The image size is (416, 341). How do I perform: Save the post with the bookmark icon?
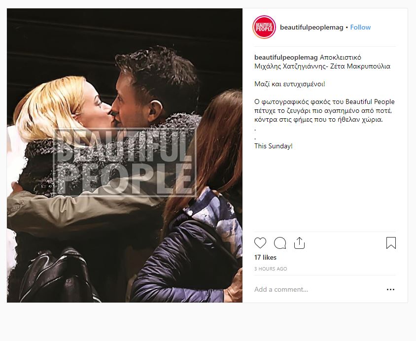[x=391, y=243]
